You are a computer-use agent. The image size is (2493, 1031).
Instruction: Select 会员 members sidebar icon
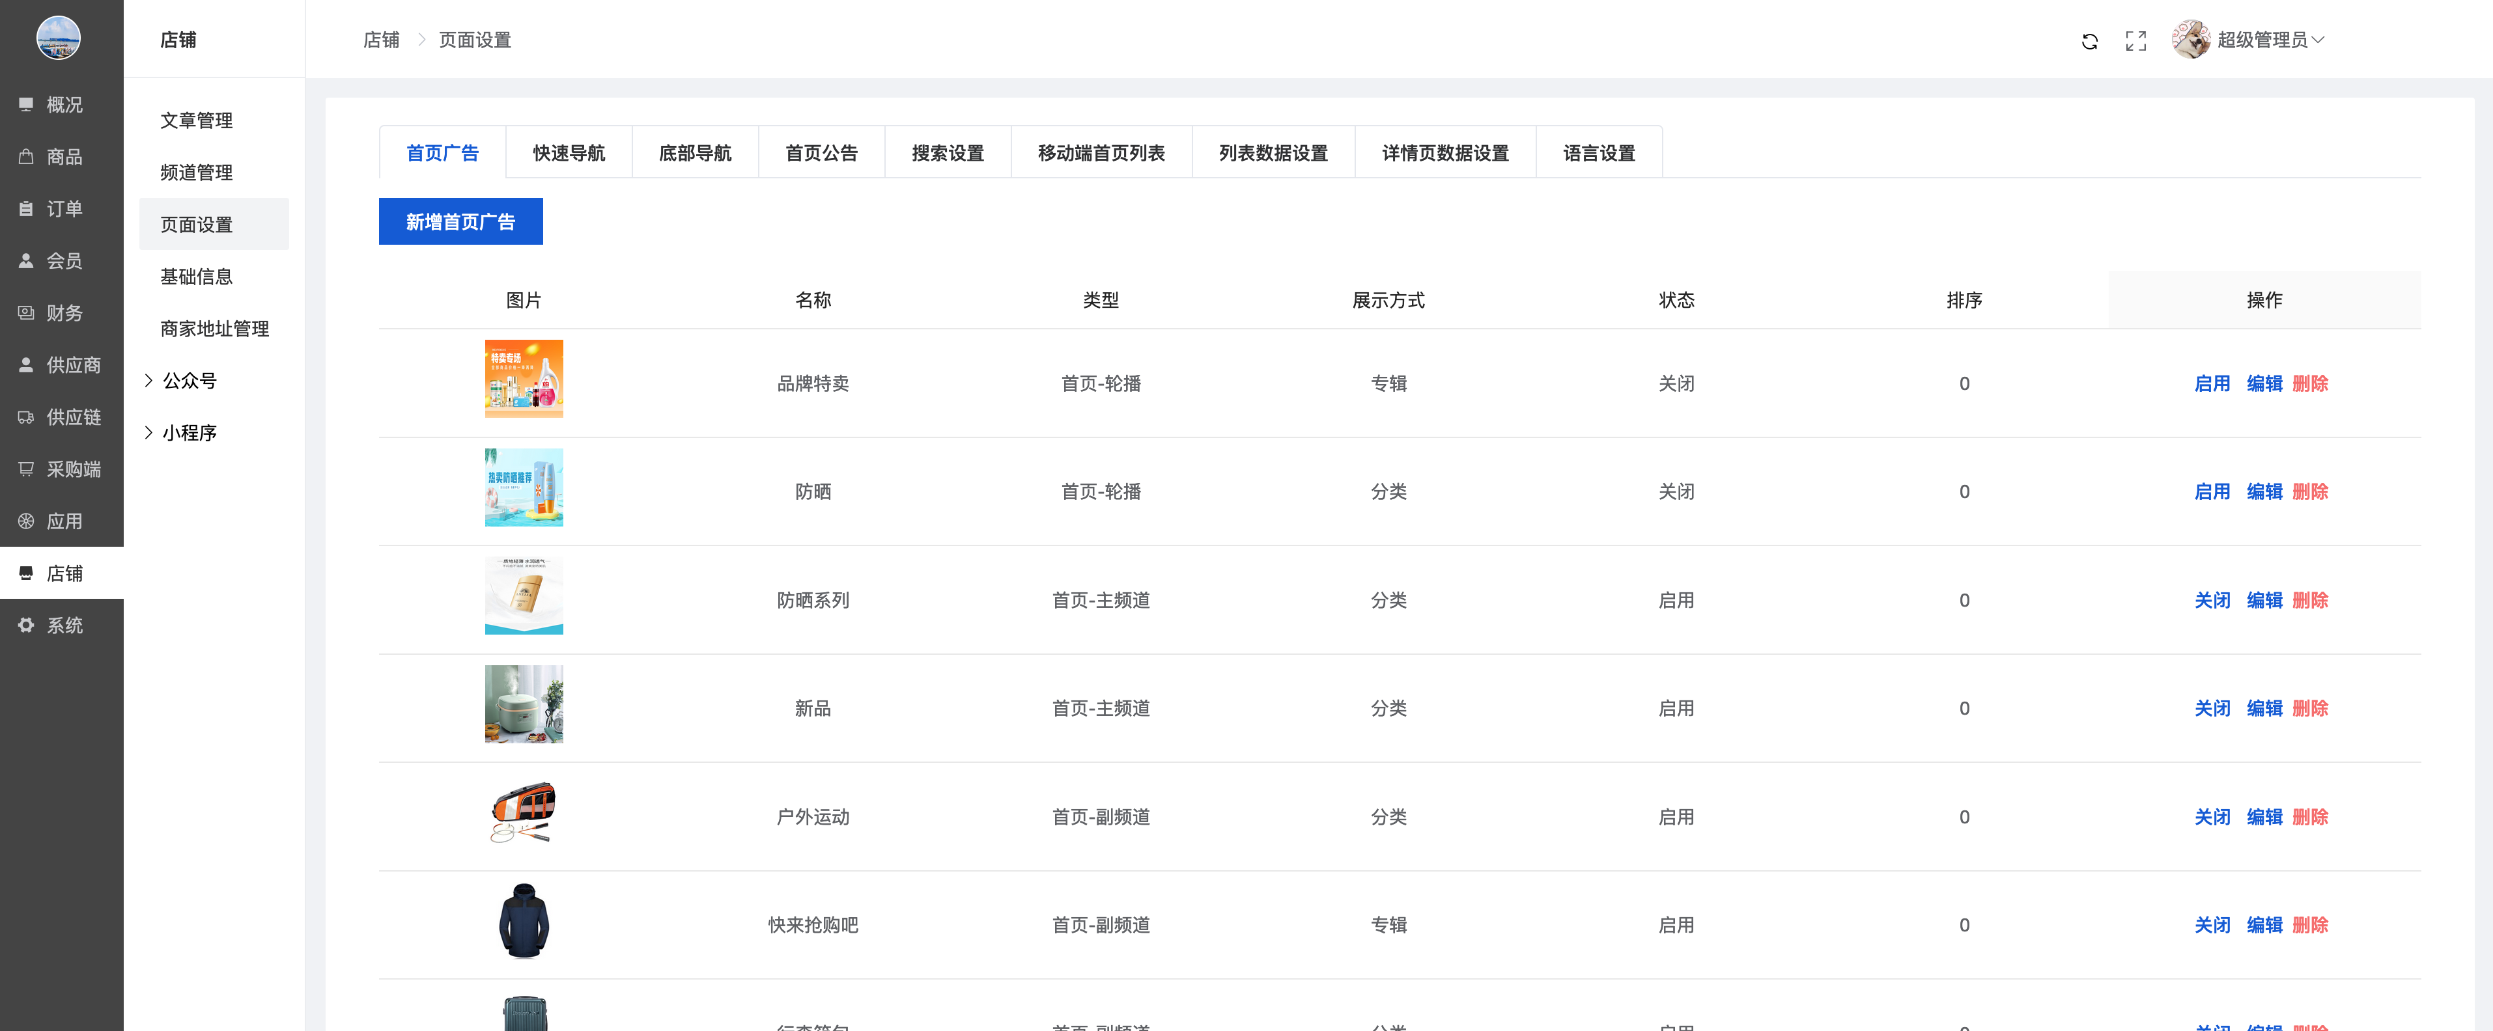coord(26,261)
